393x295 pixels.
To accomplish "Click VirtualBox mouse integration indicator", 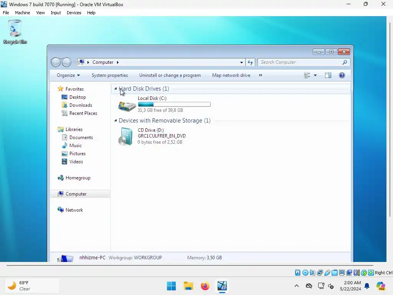I will click(364, 273).
